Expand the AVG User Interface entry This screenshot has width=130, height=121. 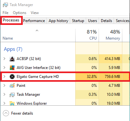coord(4,67)
